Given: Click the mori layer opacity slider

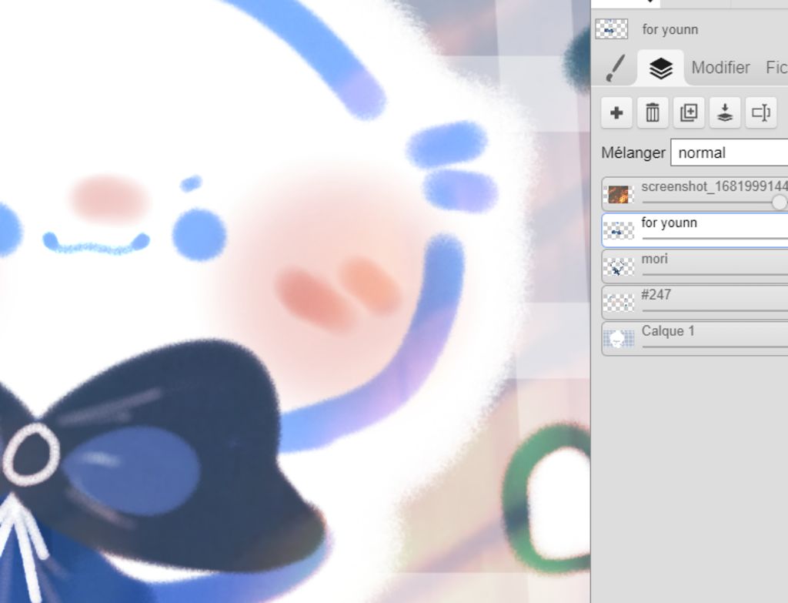Looking at the screenshot, I should coord(715,275).
